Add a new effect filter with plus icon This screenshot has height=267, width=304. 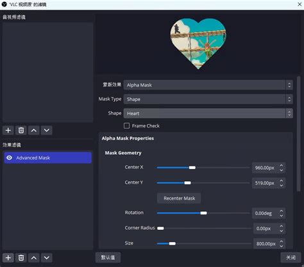coord(8,258)
